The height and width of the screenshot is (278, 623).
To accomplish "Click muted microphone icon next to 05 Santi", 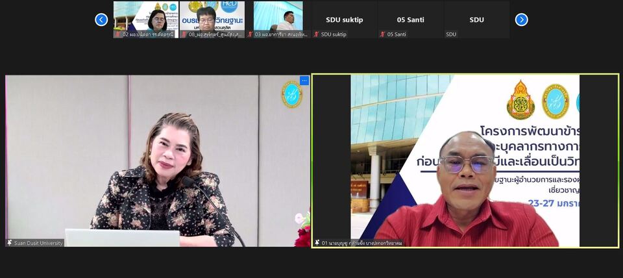I will coord(383,34).
